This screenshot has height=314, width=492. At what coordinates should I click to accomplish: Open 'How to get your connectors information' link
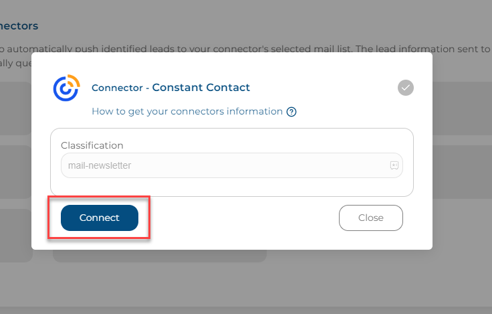[187, 111]
